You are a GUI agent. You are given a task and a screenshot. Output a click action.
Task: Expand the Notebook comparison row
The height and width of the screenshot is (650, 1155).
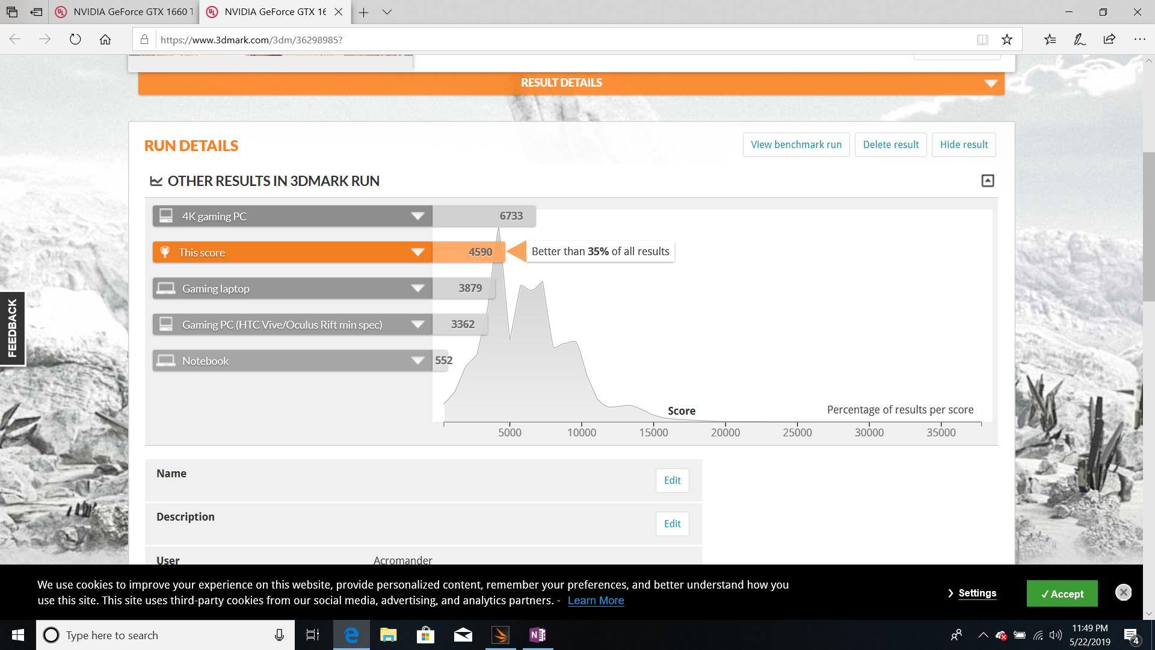coord(417,361)
